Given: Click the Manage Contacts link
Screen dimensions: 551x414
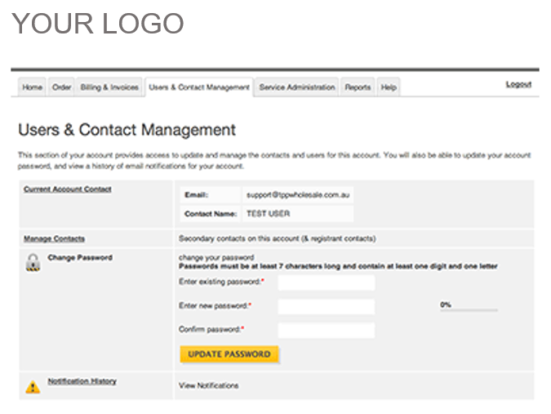Looking at the screenshot, I should pyautogui.click(x=55, y=238).
